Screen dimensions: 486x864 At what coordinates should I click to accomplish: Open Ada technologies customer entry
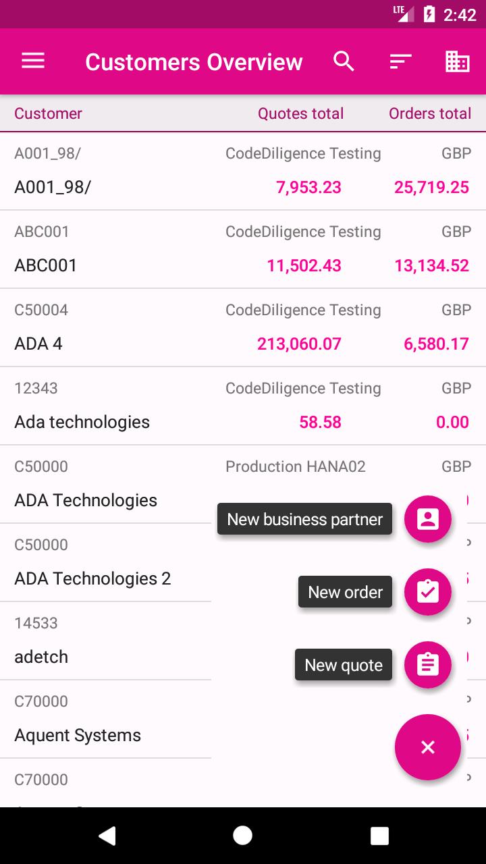point(243,406)
